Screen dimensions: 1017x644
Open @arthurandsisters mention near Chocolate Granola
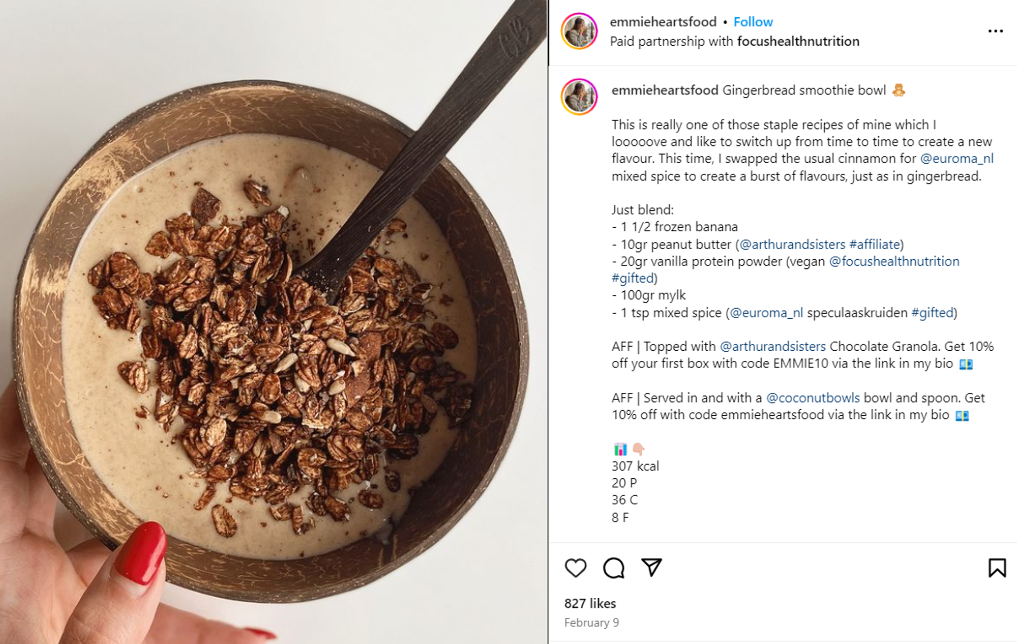(x=773, y=346)
